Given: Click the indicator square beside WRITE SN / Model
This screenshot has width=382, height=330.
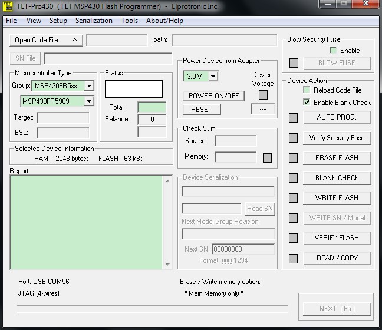Looking at the screenshot, I should [x=293, y=218].
